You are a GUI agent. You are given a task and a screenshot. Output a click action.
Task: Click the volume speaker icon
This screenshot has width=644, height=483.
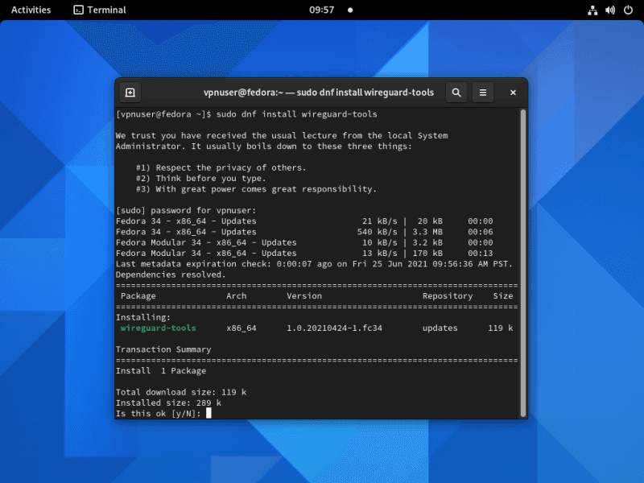(609, 10)
